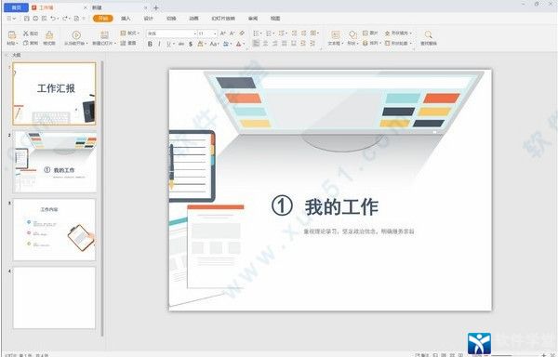Switch to the View ribbon tab
This screenshot has width=558, height=357.
coord(275,19)
